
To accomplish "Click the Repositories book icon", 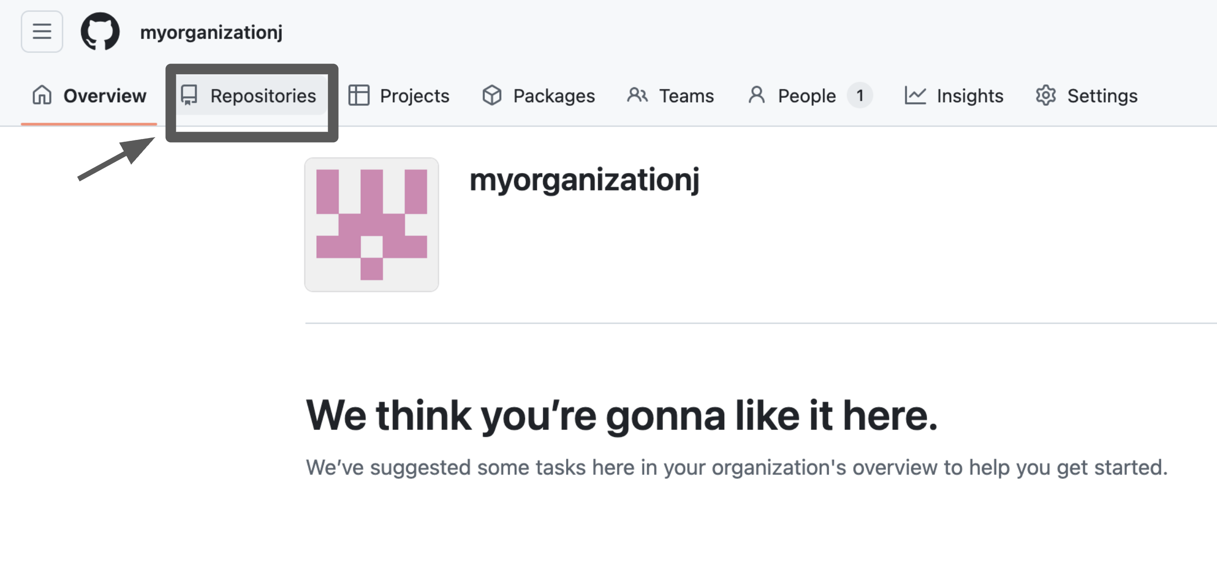I will click(x=189, y=95).
